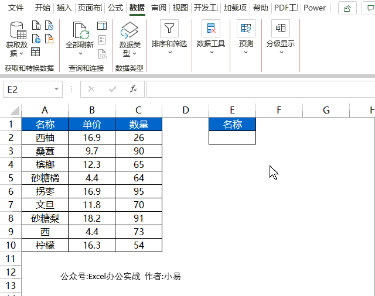Switch to the Power tab
The image size is (375, 296).
click(315, 8)
